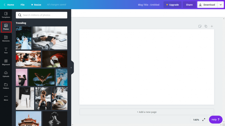
Task: Collapse the side panel with arrow handle
Action: click(x=71, y=68)
